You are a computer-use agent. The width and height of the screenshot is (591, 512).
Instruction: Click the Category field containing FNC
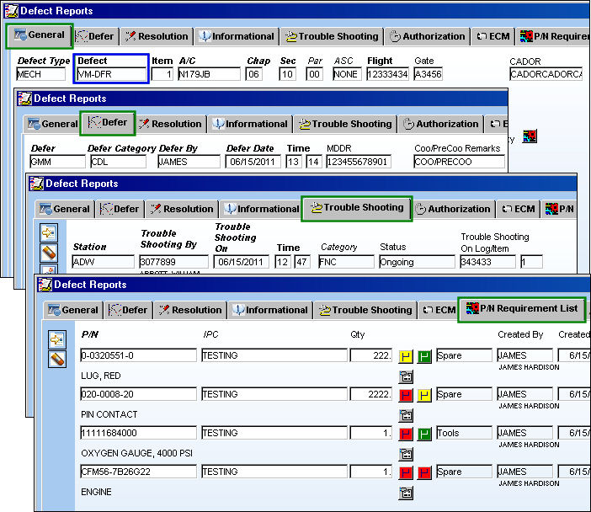point(346,262)
